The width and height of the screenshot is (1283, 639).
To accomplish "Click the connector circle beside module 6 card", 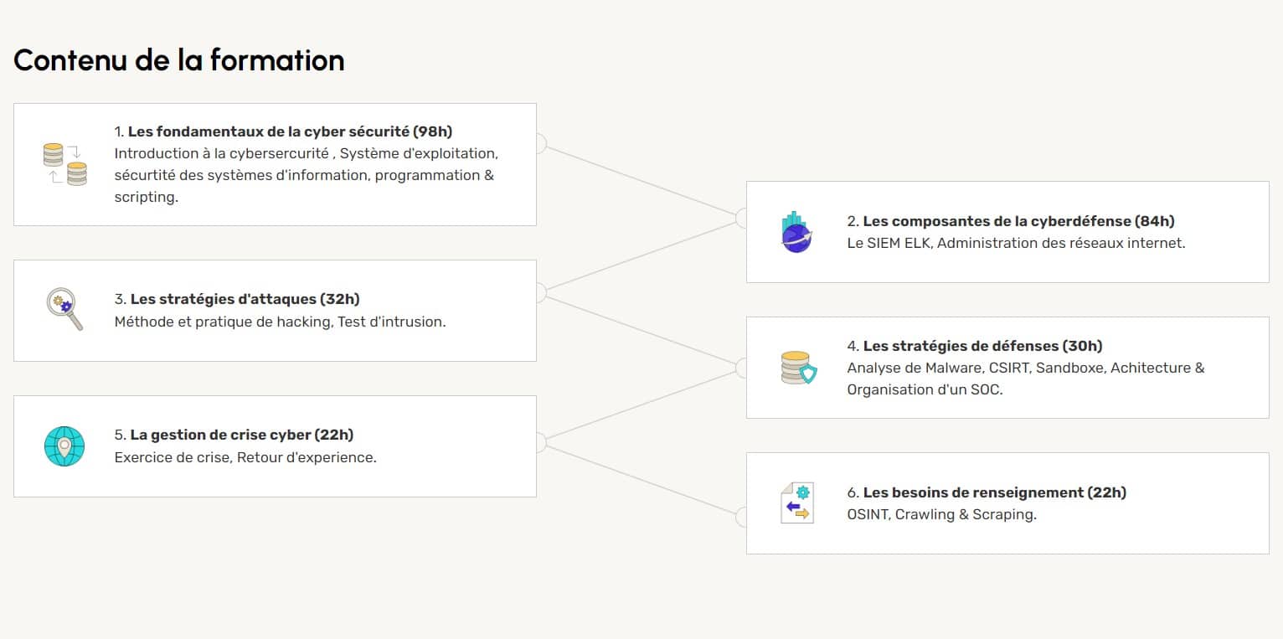I will pos(744,517).
